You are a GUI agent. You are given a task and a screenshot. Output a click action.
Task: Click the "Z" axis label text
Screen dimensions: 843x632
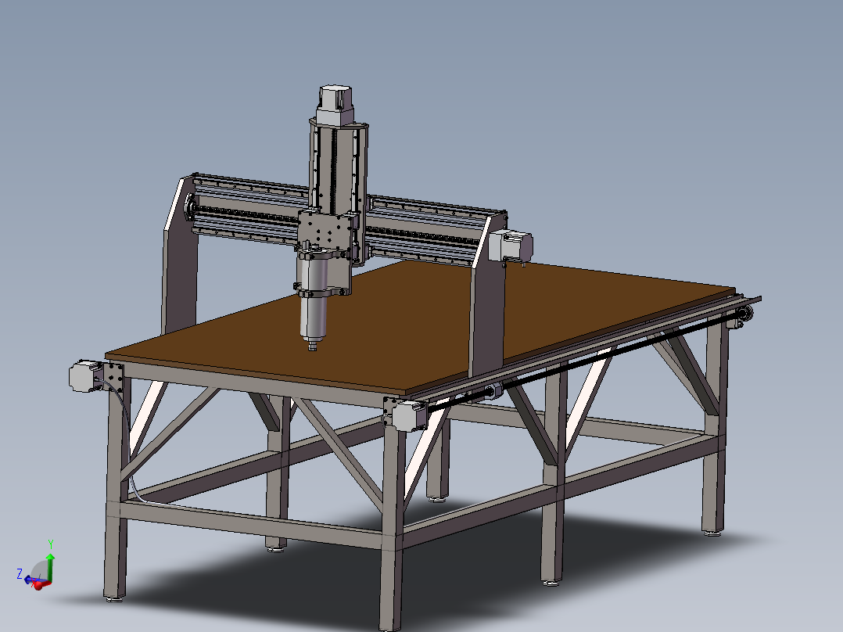20,573
